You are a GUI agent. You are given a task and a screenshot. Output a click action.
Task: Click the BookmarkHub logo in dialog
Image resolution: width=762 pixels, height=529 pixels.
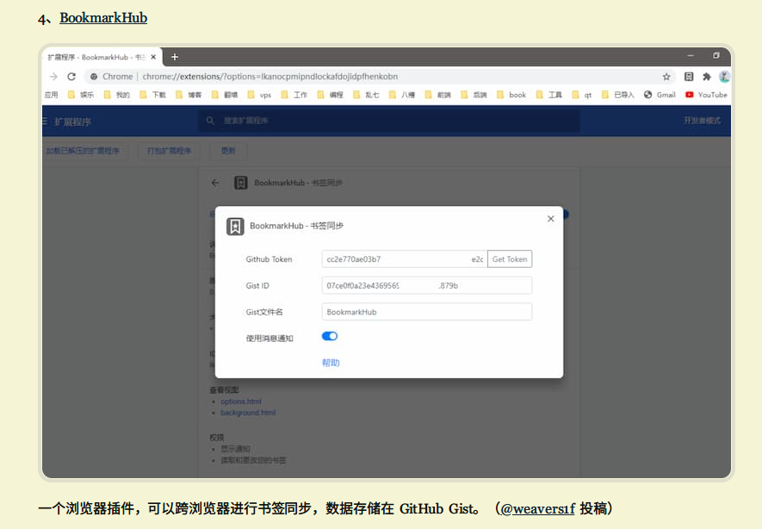coord(235,226)
